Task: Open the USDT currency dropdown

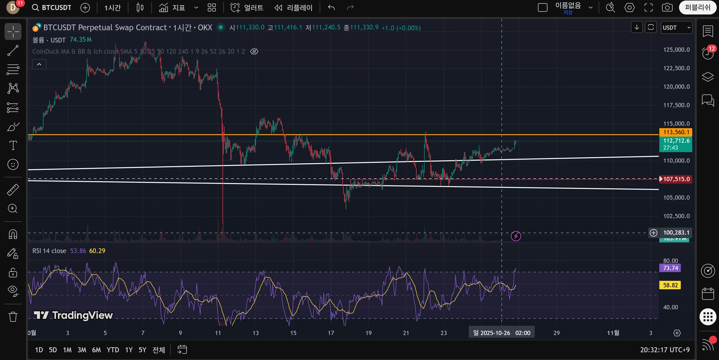Action: [676, 28]
